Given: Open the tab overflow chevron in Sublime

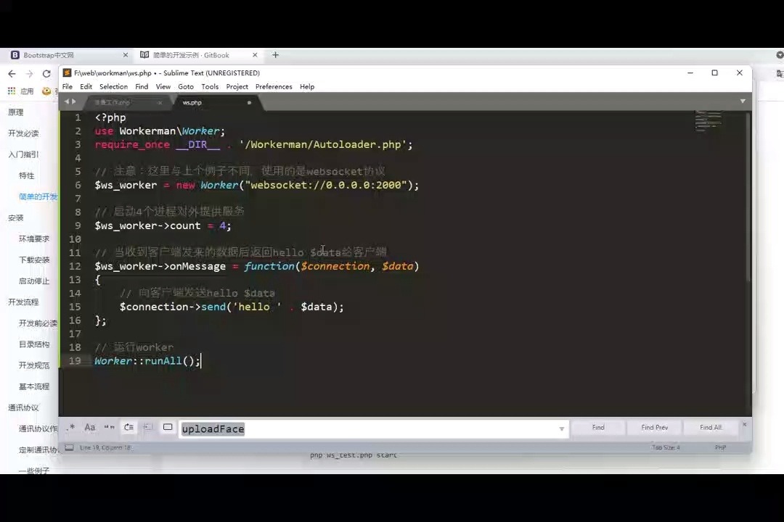Looking at the screenshot, I should click(742, 101).
